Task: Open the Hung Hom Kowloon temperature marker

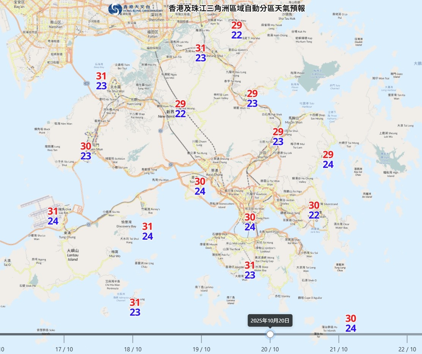Action: [250, 222]
